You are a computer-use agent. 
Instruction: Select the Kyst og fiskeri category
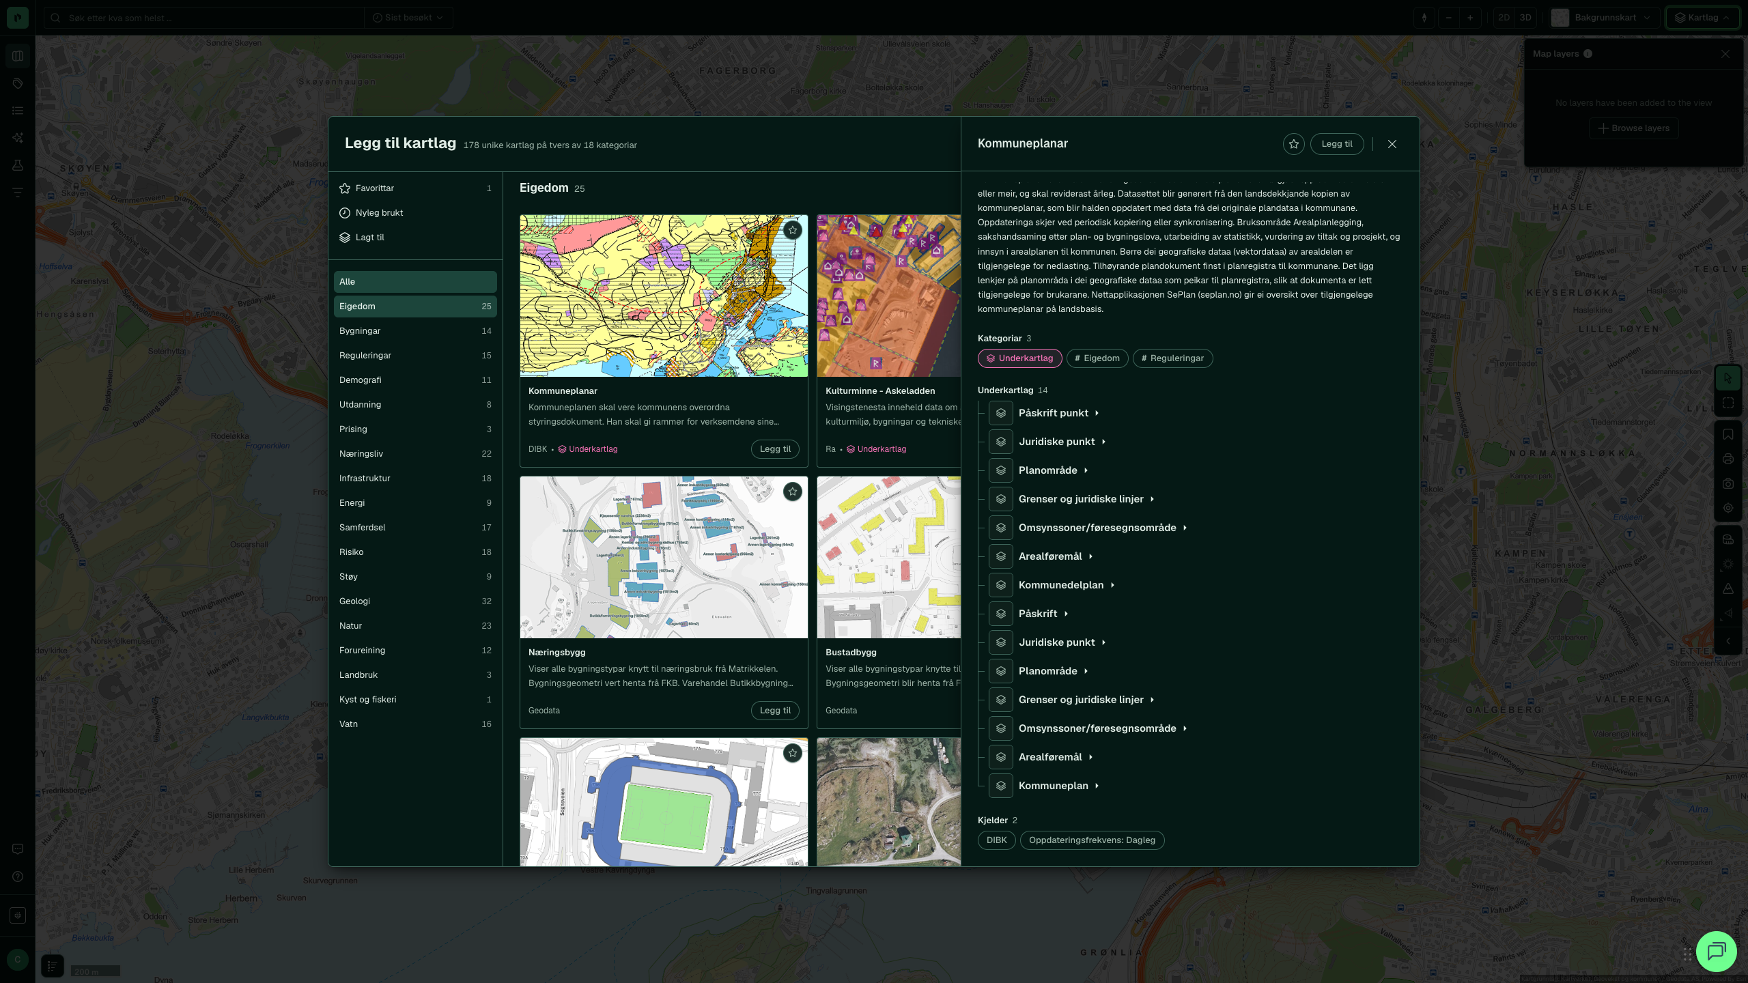[x=415, y=700]
